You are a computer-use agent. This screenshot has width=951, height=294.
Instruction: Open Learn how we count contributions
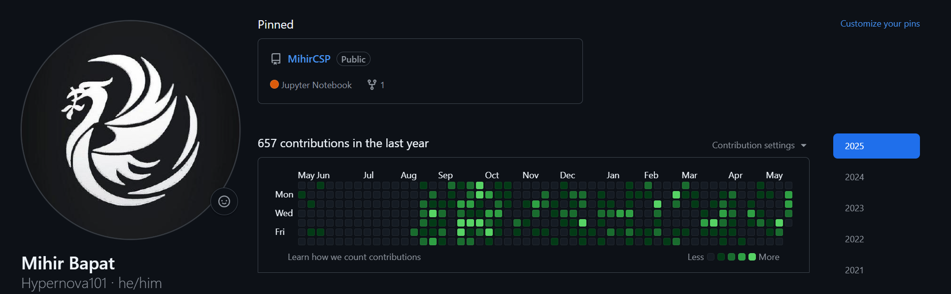[354, 257]
